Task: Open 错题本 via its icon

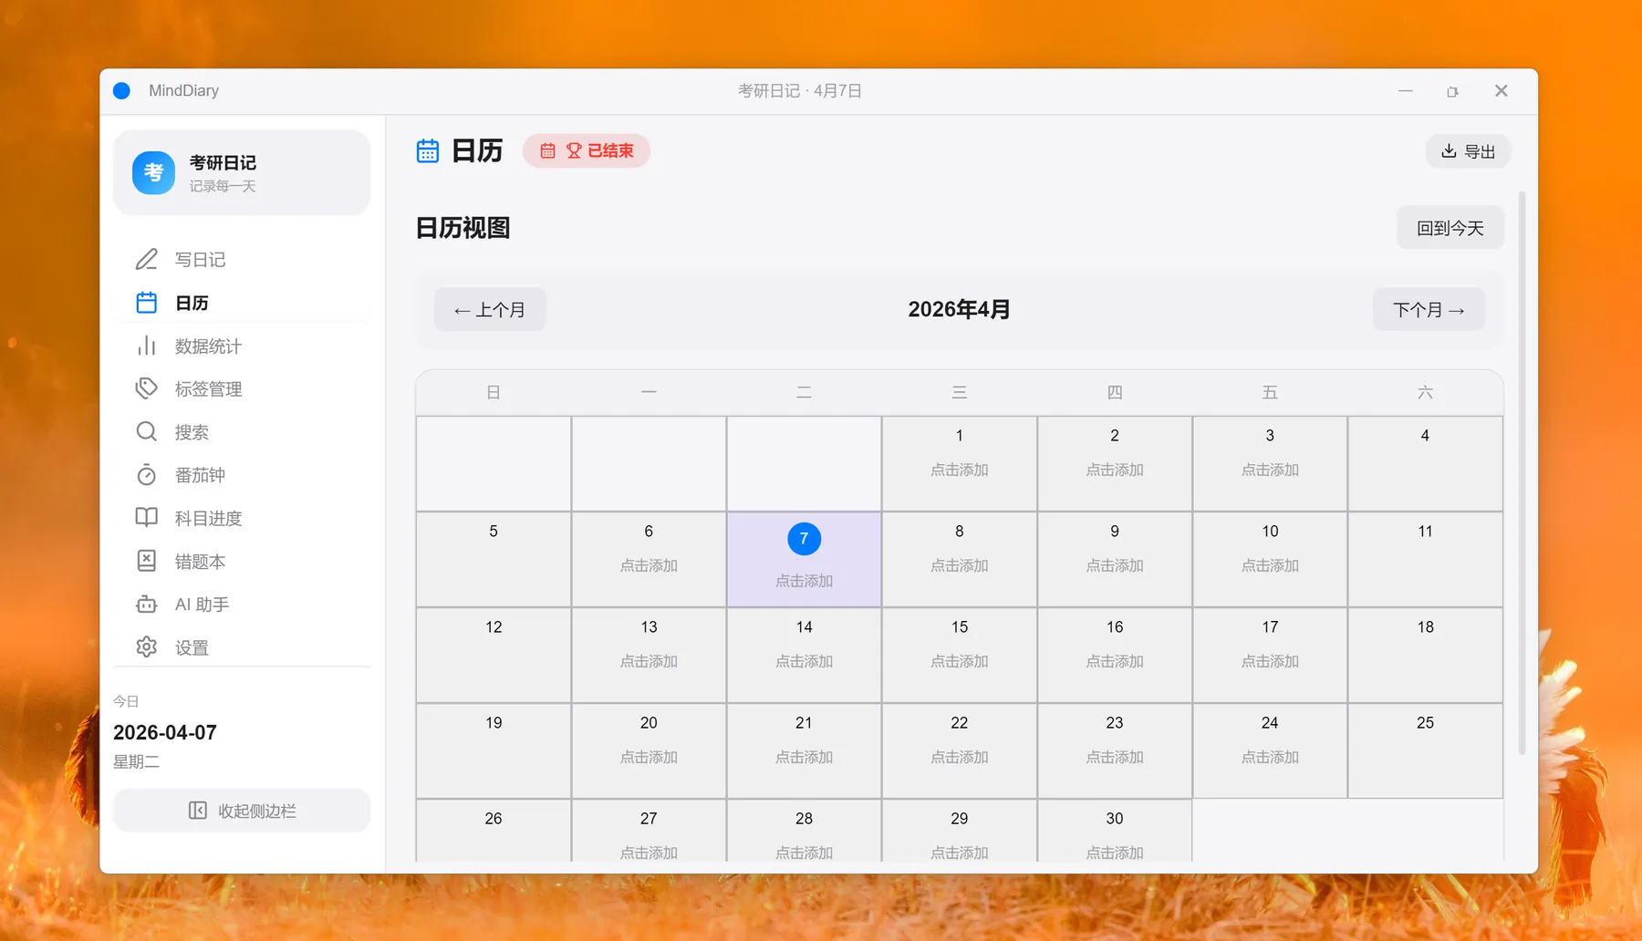Action: (x=146, y=561)
